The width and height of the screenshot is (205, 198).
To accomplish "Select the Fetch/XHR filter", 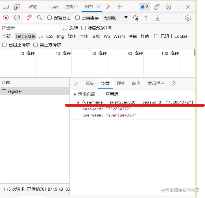I will pos(25,36).
